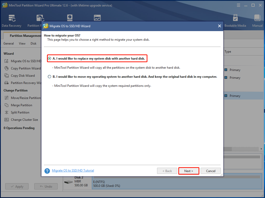265x198 pixels.
Task: Open the Manual book icon
Action: 257,18
